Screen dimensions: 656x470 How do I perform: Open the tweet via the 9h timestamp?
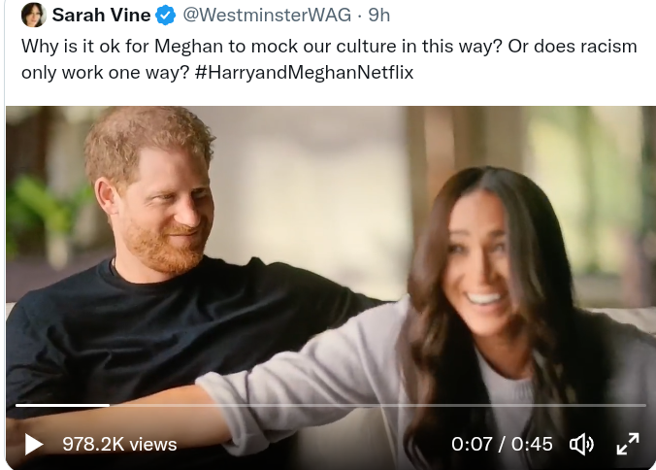pyautogui.click(x=378, y=16)
